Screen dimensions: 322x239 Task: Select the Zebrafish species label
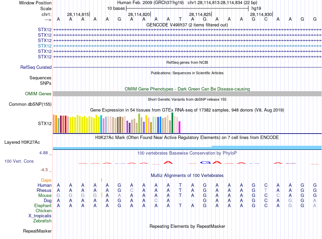coord(42,221)
